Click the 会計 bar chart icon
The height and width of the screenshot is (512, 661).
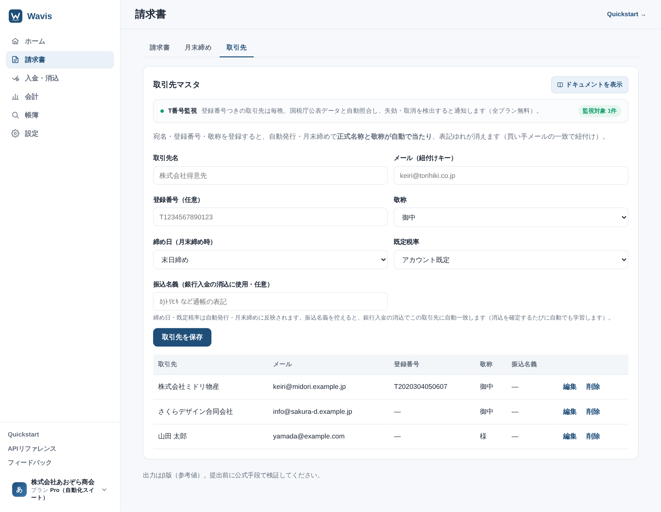point(15,97)
